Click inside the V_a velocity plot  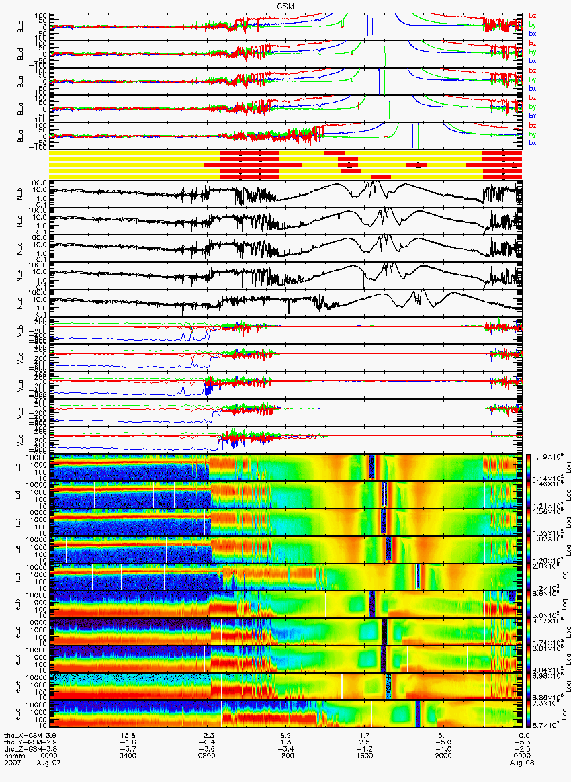click(285, 440)
